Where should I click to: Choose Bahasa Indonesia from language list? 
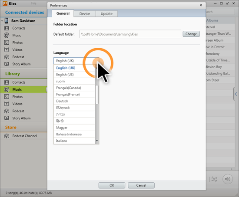click(74, 134)
